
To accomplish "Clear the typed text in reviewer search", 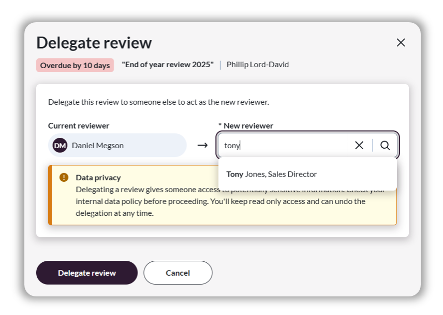I will click(359, 146).
